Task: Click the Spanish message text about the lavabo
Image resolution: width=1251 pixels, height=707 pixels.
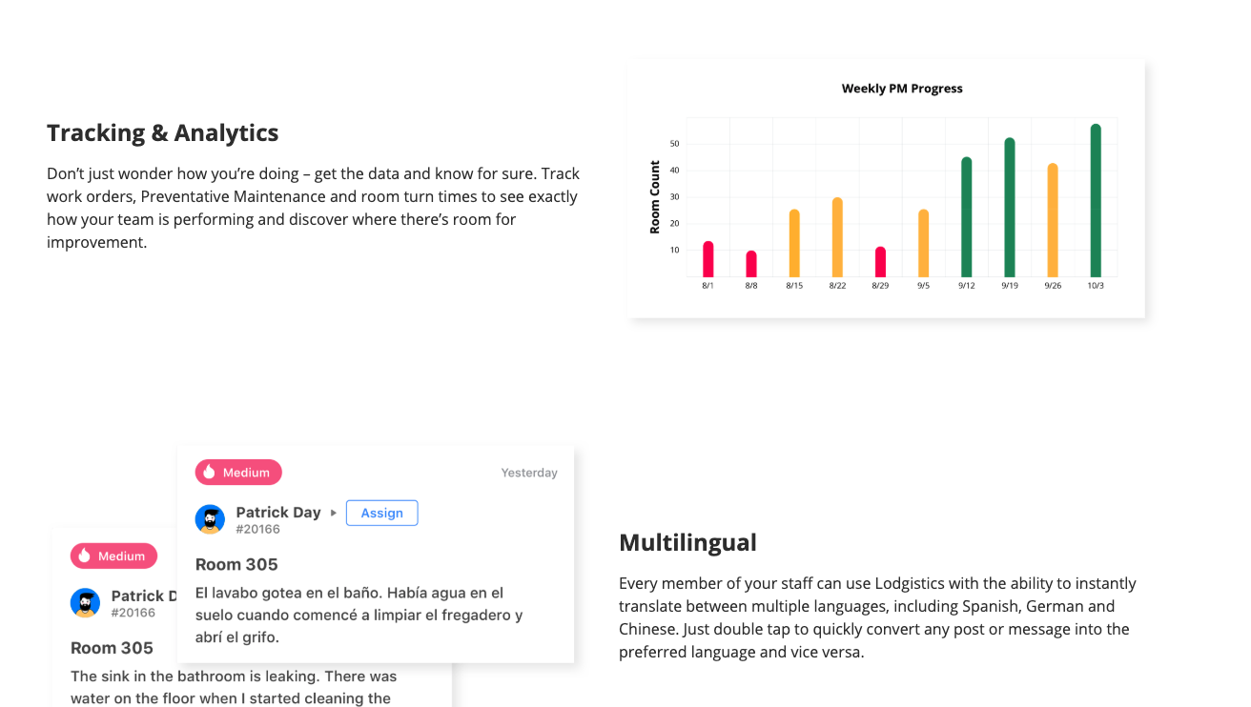Action: (x=359, y=615)
